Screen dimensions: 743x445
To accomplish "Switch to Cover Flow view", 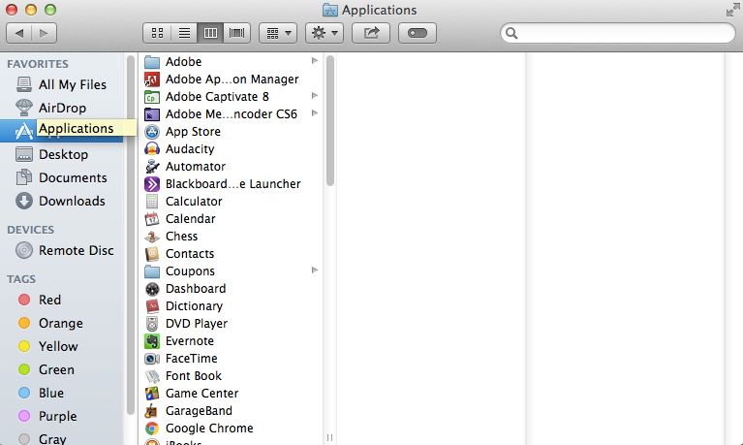I will click(x=237, y=33).
